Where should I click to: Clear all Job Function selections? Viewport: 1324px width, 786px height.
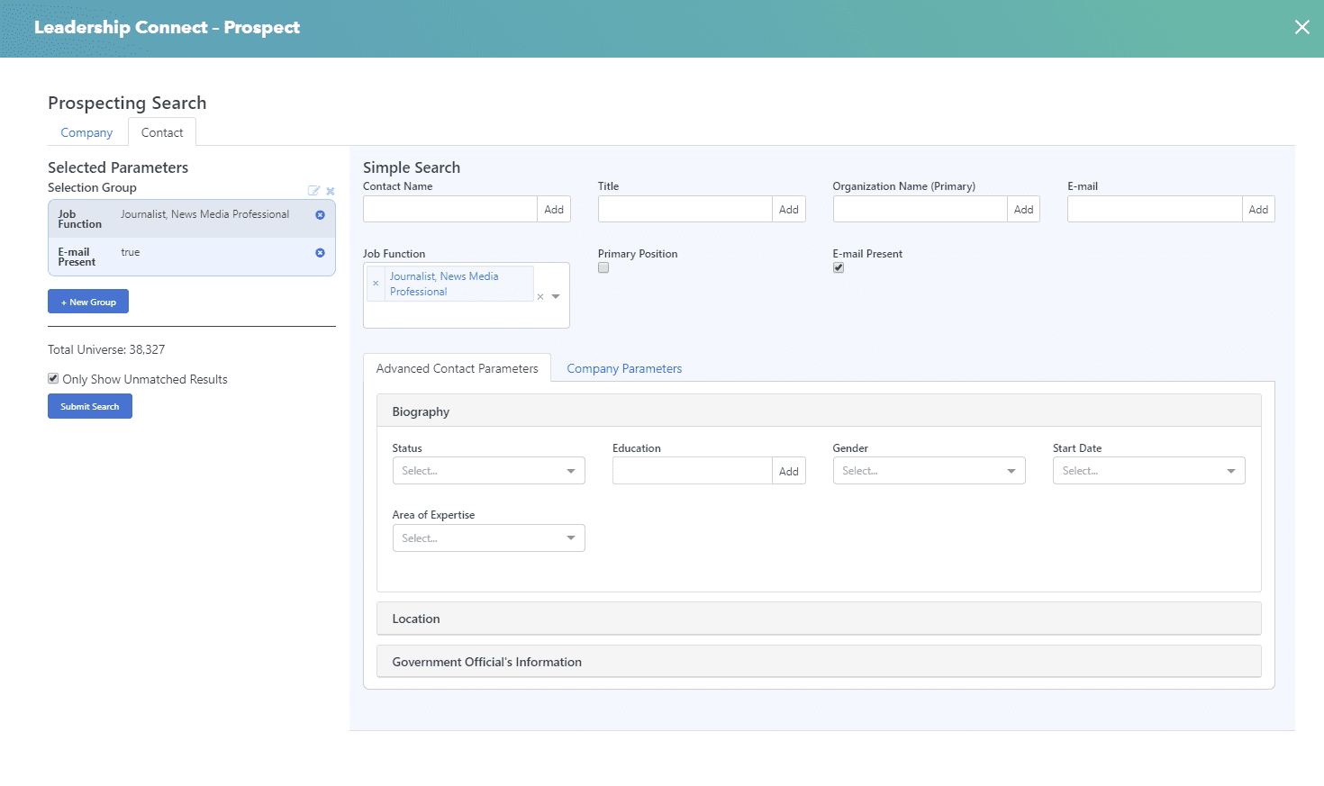tap(540, 297)
